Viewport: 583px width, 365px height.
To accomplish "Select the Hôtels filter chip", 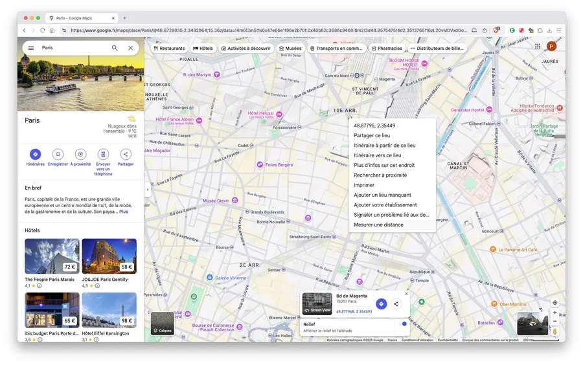I will 203,49.
